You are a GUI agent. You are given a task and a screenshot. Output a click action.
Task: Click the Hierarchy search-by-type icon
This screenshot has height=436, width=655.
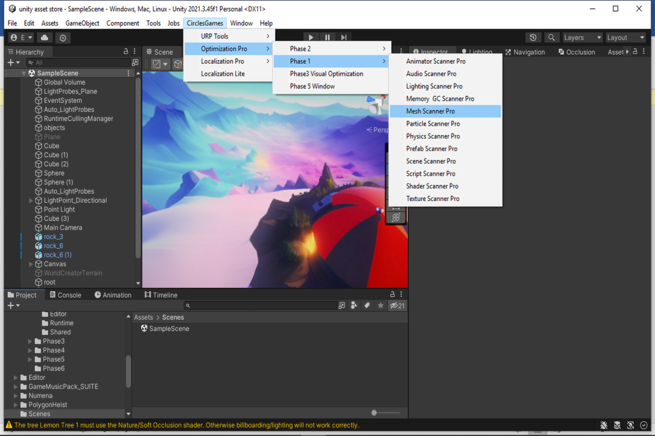(135, 63)
